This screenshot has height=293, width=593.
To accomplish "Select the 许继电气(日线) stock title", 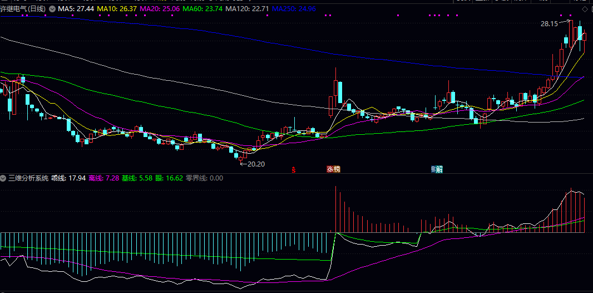I will pos(23,9).
